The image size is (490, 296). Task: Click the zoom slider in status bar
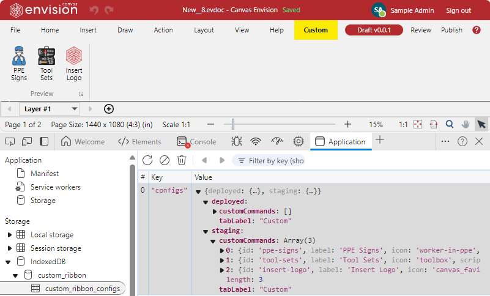[x=232, y=124]
